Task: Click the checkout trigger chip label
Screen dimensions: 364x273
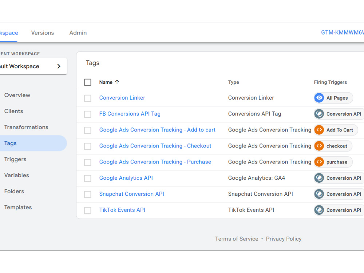Action: click(337, 146)
